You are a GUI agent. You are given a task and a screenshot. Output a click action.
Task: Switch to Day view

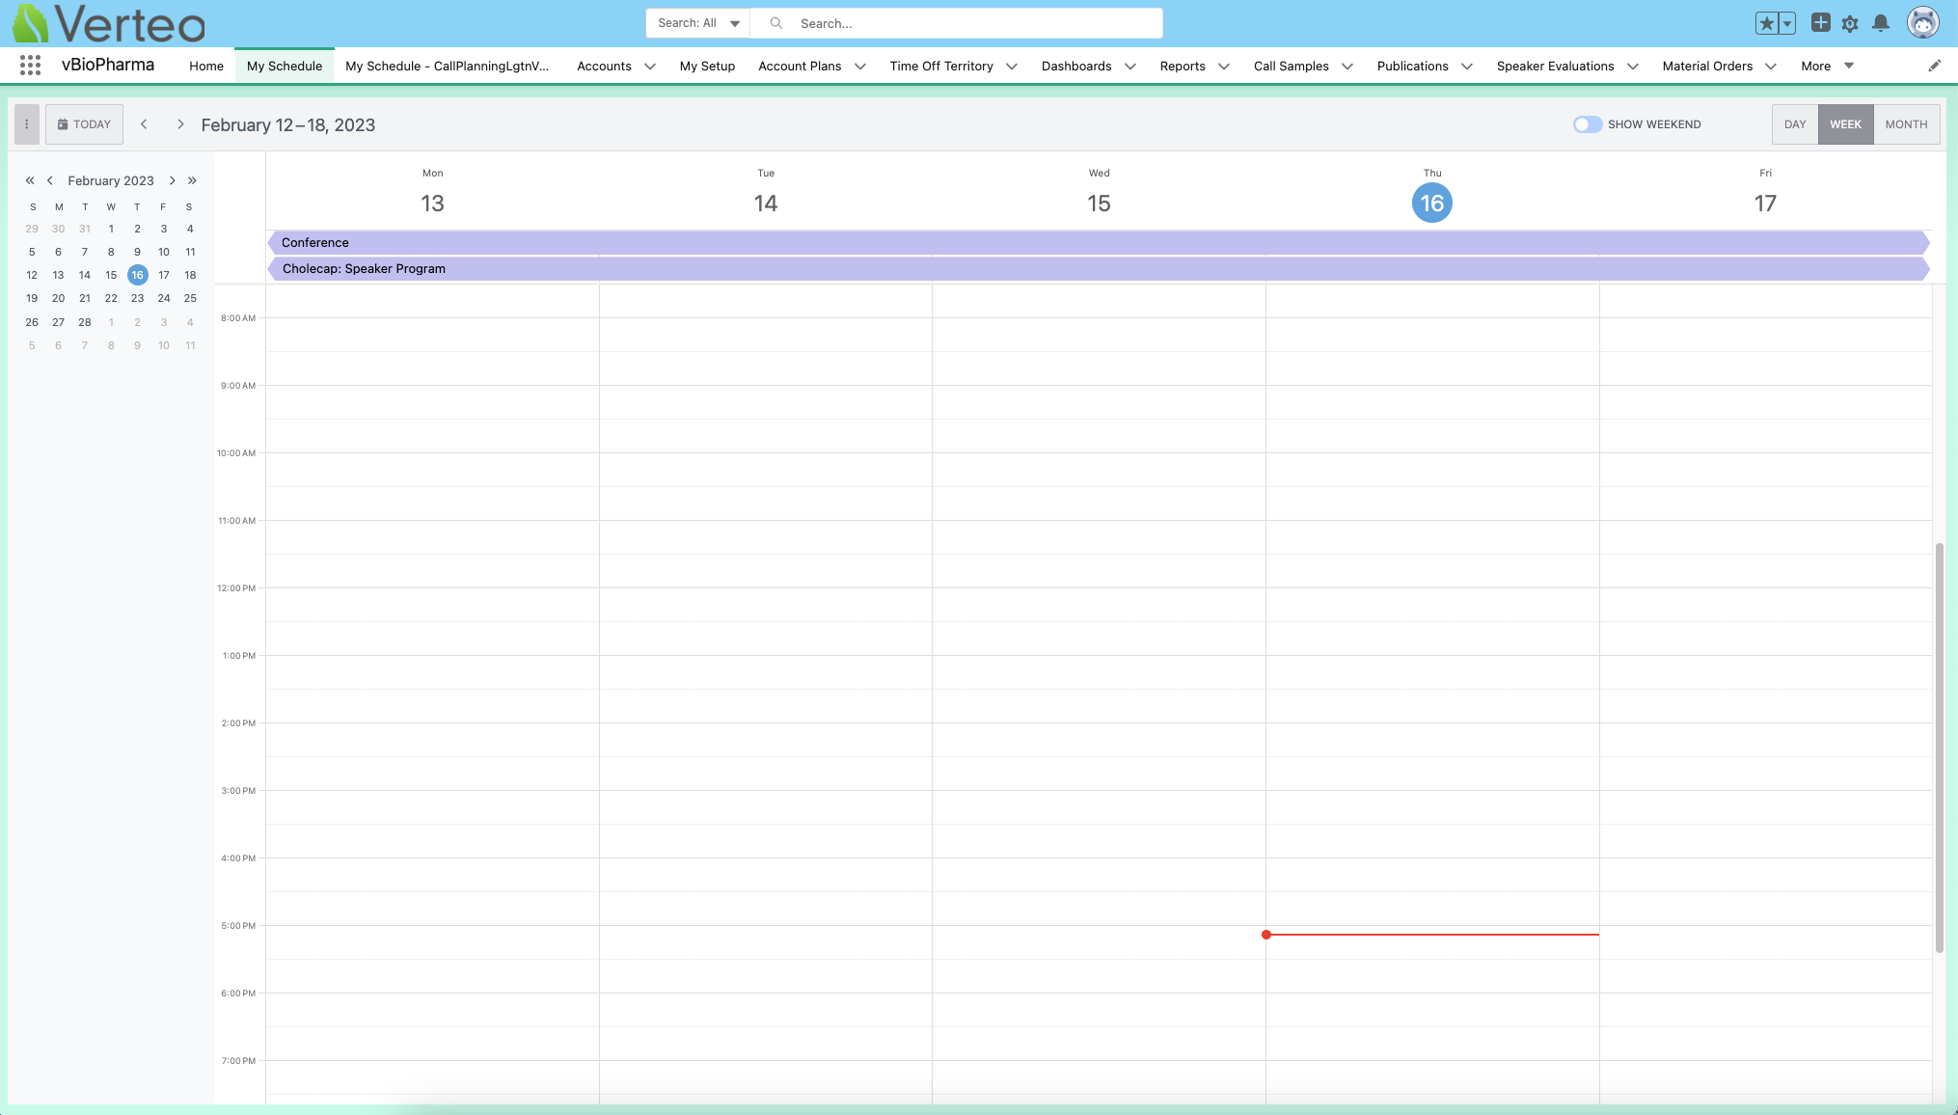1794,124
